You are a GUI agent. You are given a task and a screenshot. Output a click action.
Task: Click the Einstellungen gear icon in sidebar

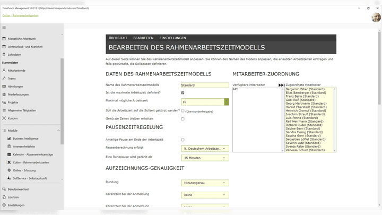4,205
